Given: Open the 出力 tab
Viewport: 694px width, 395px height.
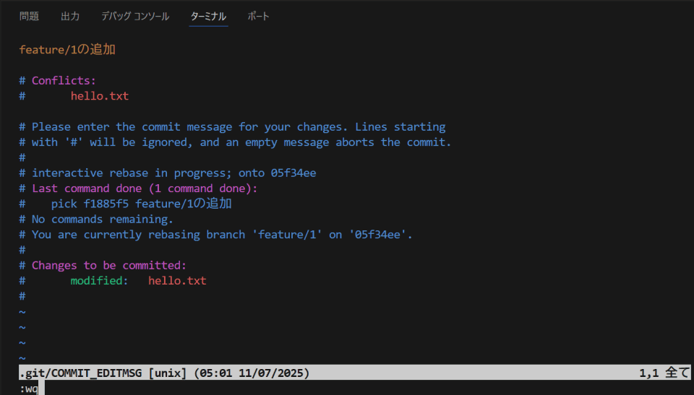Looking at the screenshot, I should click(x=70, y=17).
